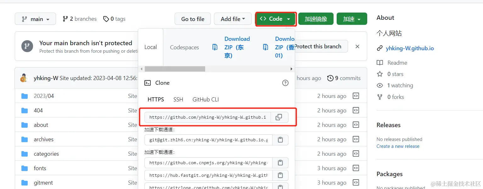Open the Add file dropdown
Image resolution: width=483 pixels, height=189 pixels.
tap(233, 19)
